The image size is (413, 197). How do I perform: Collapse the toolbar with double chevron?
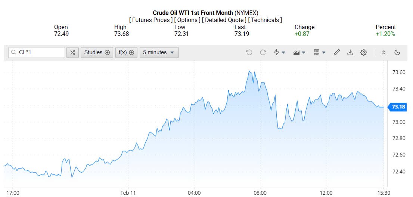point(383,52)
